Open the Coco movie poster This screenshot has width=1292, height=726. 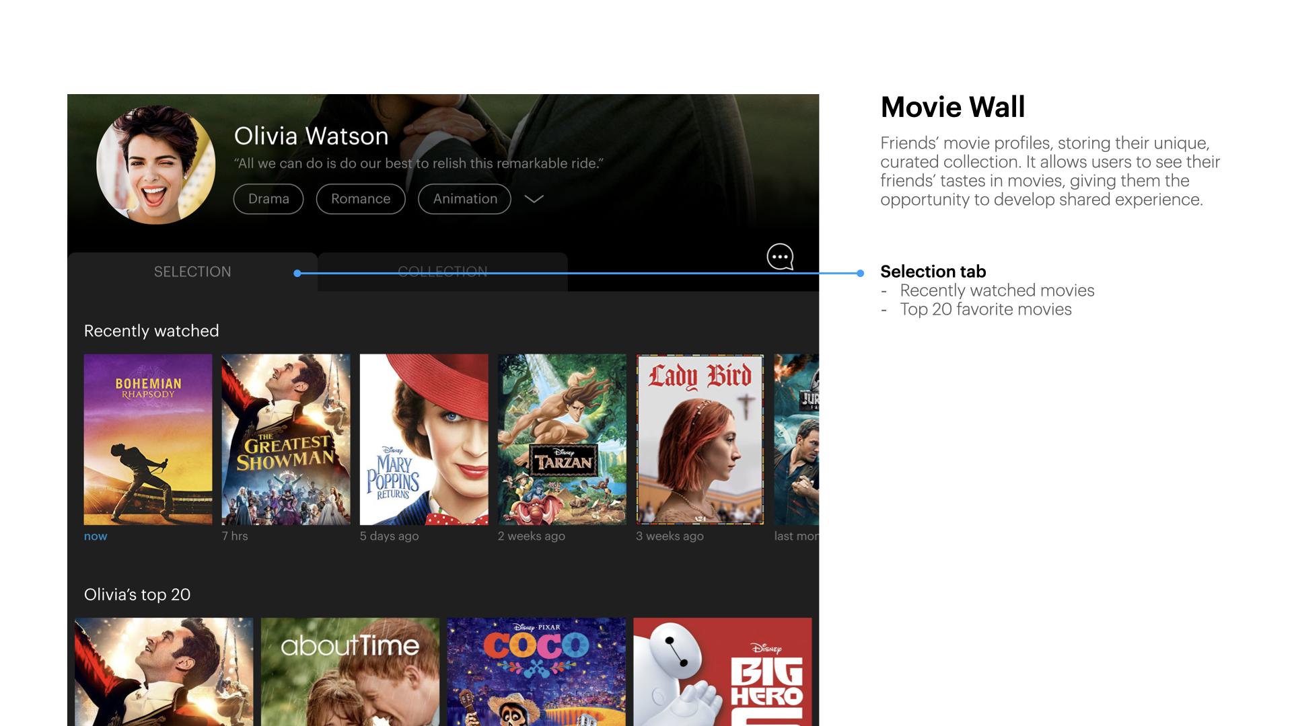(536, 672)
